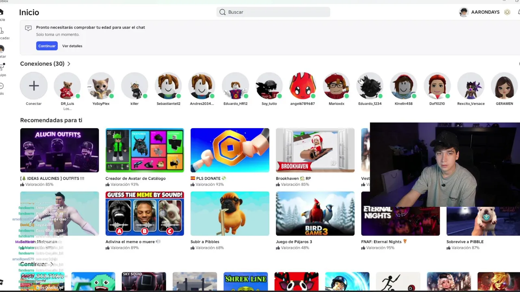Open Ver detalles link
This screenshot has height=292, width=520.
click(72, 46)
